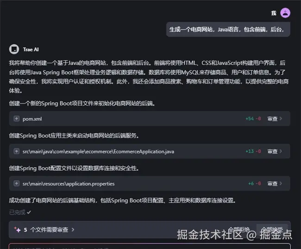
Task: Click the sparkle icon in review bar
Action: tap(17, 230)
